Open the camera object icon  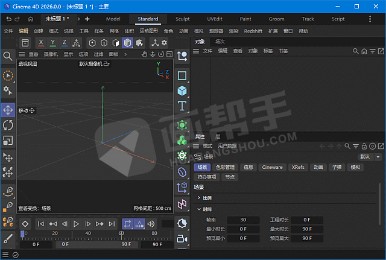click(x=182, y=238)
